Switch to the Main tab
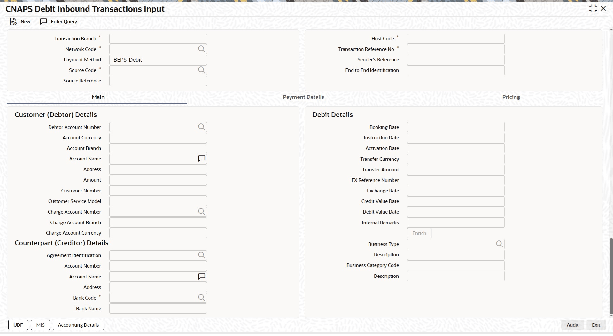The width and height of the screenshot is (613, 336). [x=98, y=97]
